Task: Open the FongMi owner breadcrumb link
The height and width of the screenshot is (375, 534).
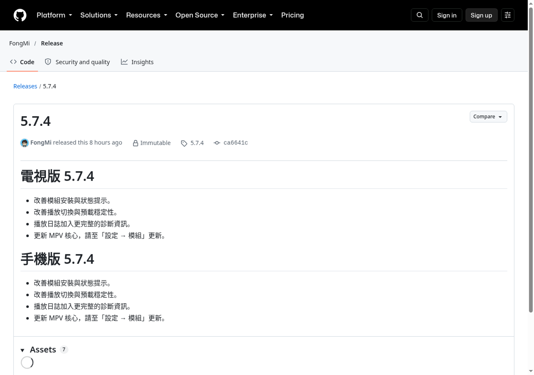Action: [20, 43]
